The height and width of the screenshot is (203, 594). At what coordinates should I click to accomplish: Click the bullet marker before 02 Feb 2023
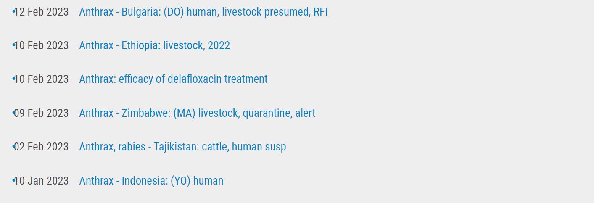(14, 146)
